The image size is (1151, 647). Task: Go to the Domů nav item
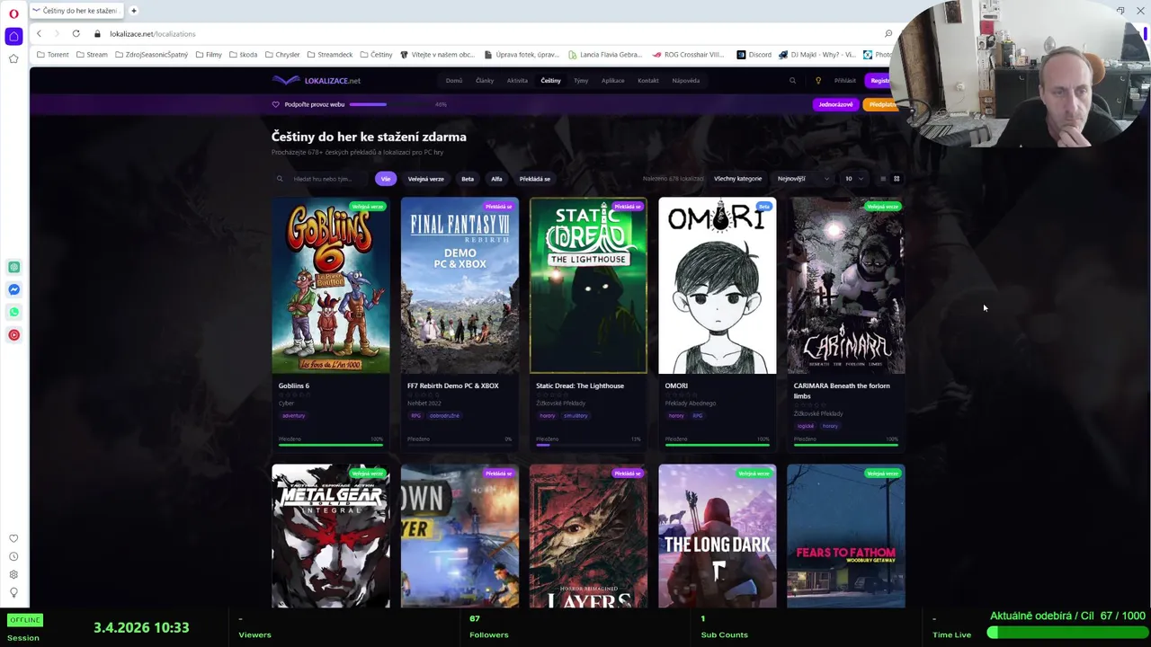[x=454, y=81]
